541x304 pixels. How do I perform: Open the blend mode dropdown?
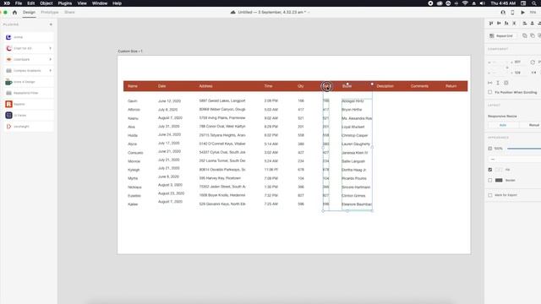pos(514,160)
